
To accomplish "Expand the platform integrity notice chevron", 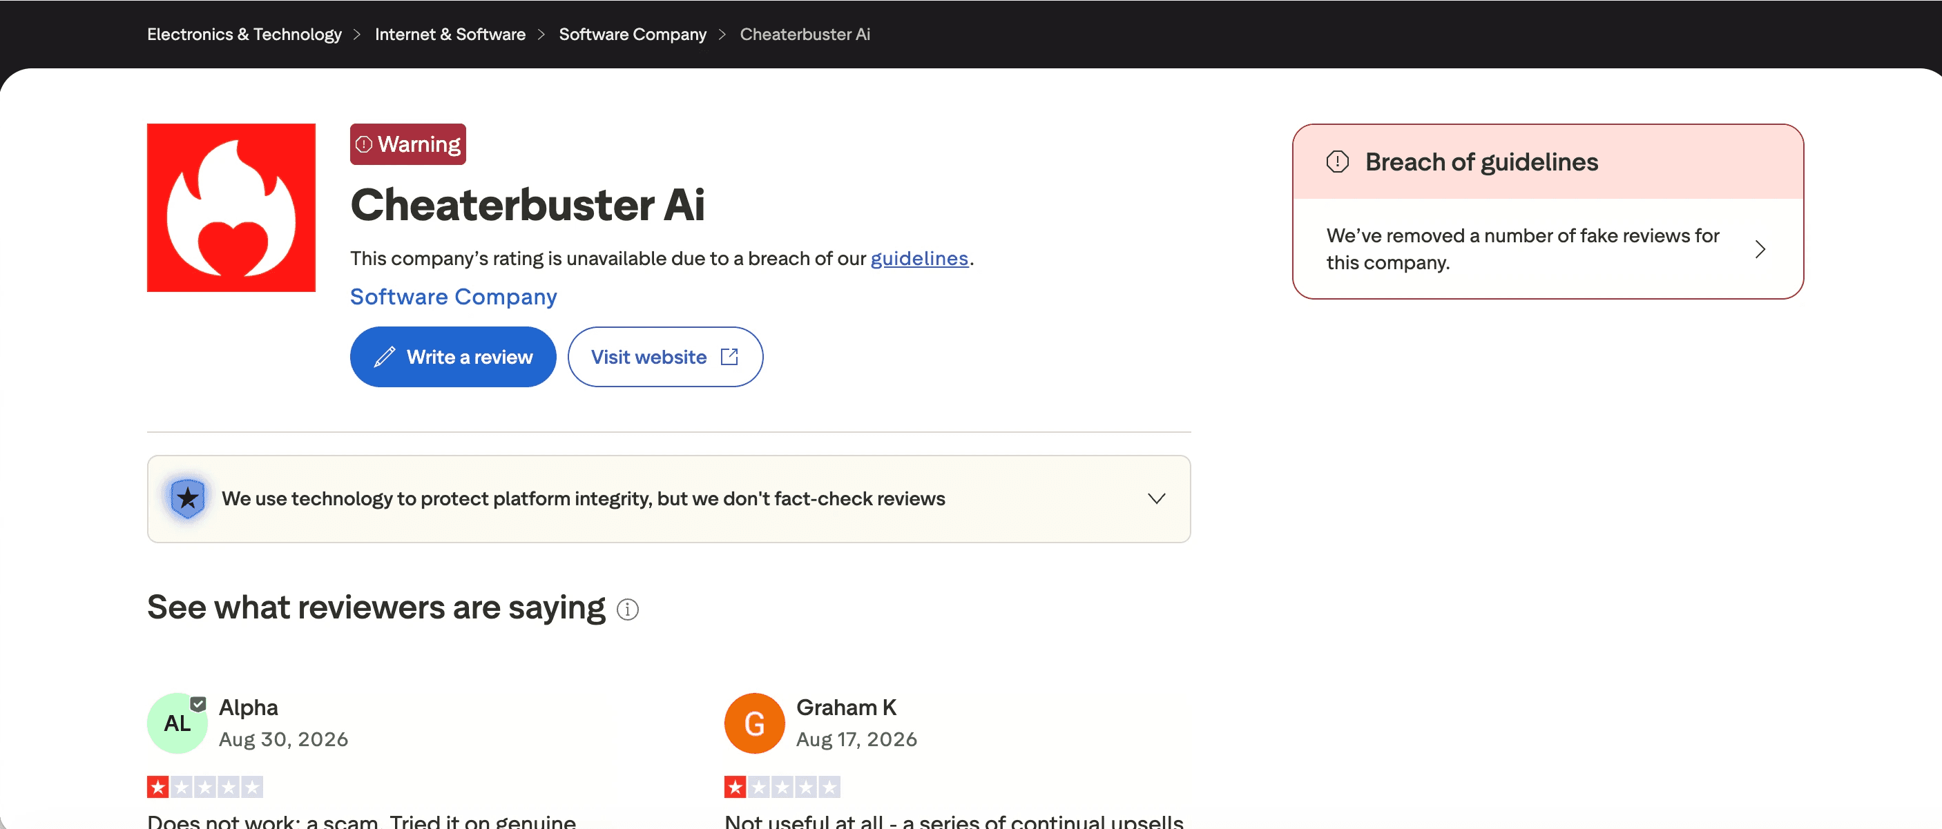I will pos(1157,499).
